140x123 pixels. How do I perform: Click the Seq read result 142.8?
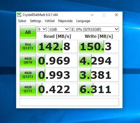[x=57, y=47]
